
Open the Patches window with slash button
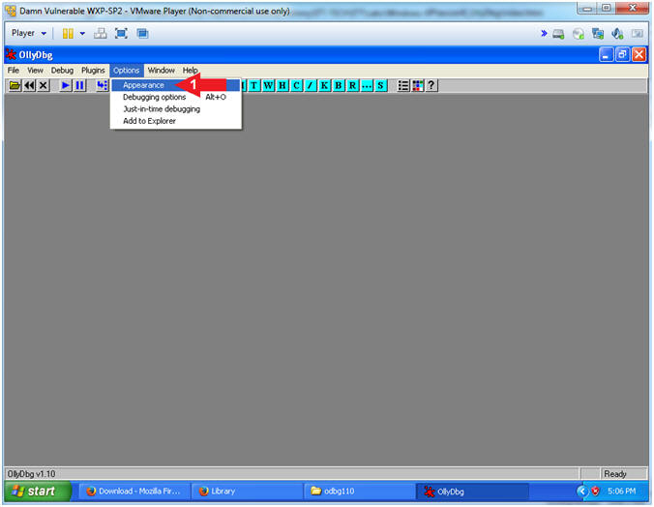[x=311, y=85]
